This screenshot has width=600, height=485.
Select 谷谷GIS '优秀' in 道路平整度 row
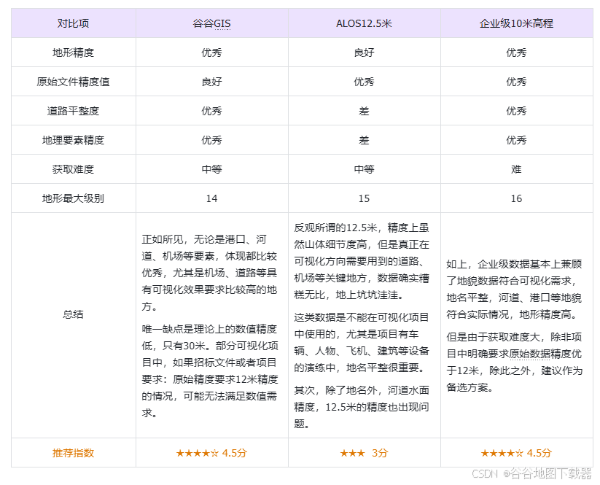click(x=211, y=111)
